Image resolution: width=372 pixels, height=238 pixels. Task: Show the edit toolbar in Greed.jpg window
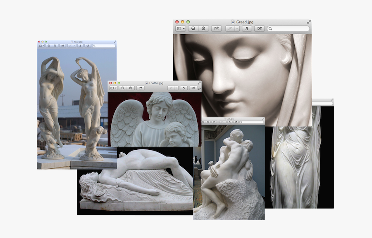click(259, 28)
